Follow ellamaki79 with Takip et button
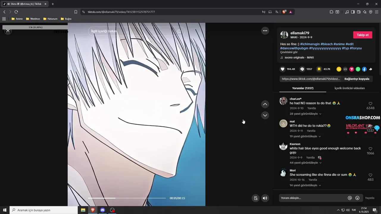This screenshot has width=381, height=214. coord(363,35)
